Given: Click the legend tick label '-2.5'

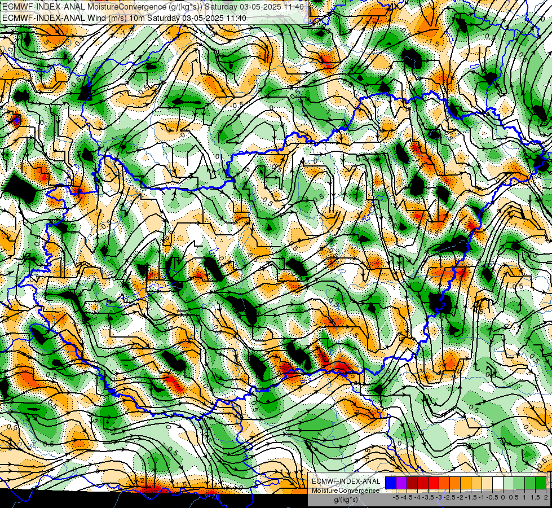Looking at the screenshot, I should 449,497.
